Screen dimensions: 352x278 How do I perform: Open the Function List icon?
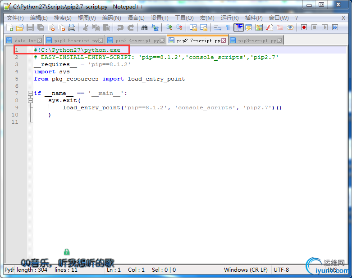tap(270, 27)
